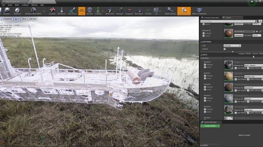Open the Edit menu

(x=3, y=5)
